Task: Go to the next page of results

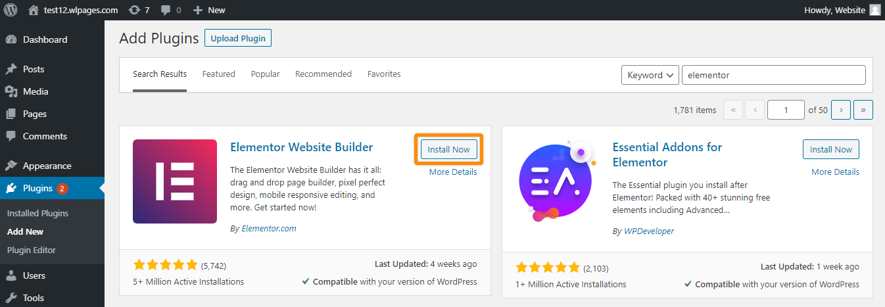Action: click(x=841, y=110)
